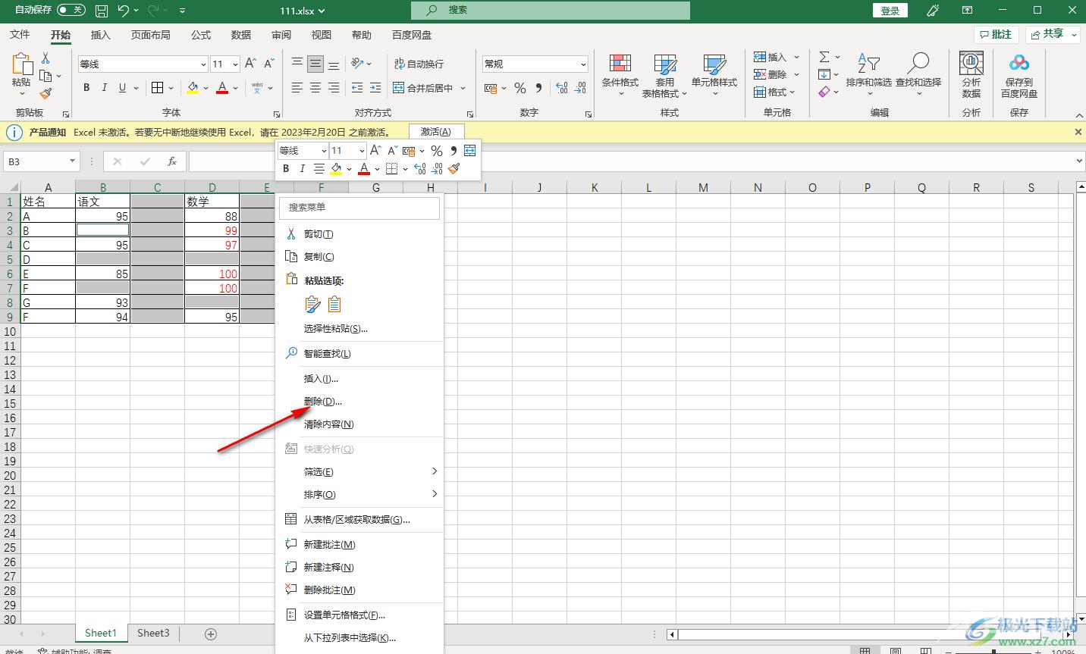Click the Comments (批注) button
This screenshot has height=654, width=1086.
coord(997,34)
